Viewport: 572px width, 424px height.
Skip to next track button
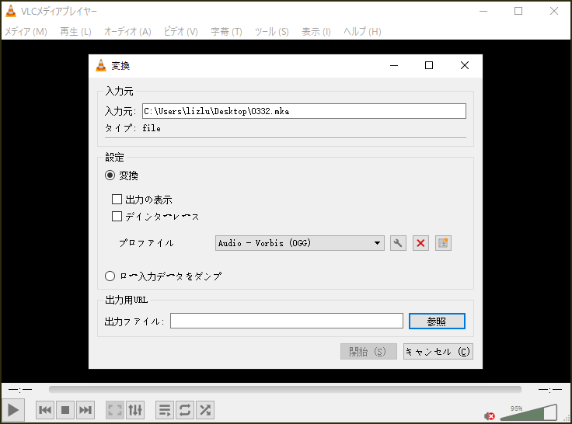[x=85, y=410]
